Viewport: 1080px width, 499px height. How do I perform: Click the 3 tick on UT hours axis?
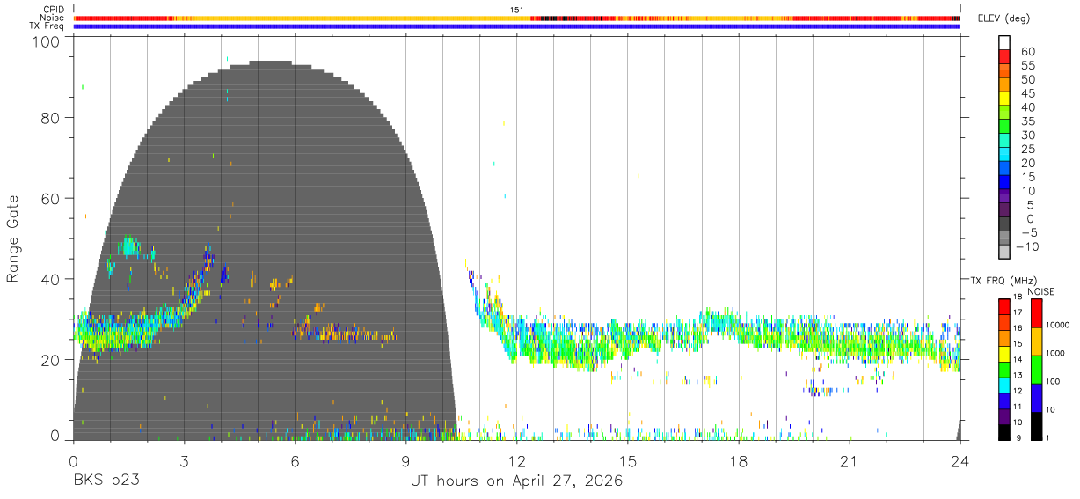point(184,461)
